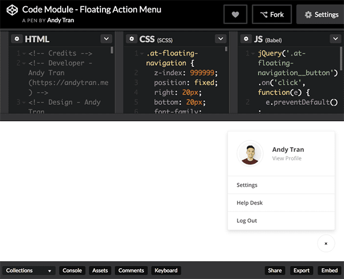Click the 'z-index: 999999;' CSS line
The width and height of the screenshot is (344, 279).
pos(186,73)
